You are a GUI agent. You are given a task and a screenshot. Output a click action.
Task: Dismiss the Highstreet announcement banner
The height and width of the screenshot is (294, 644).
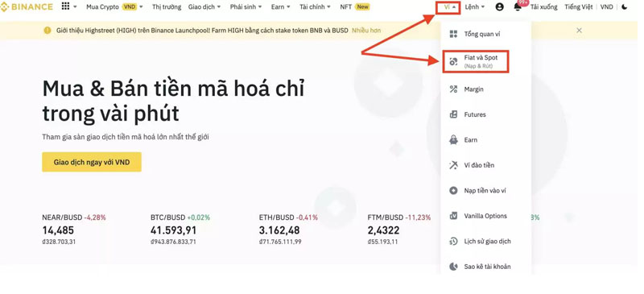[x=579, y=30]
